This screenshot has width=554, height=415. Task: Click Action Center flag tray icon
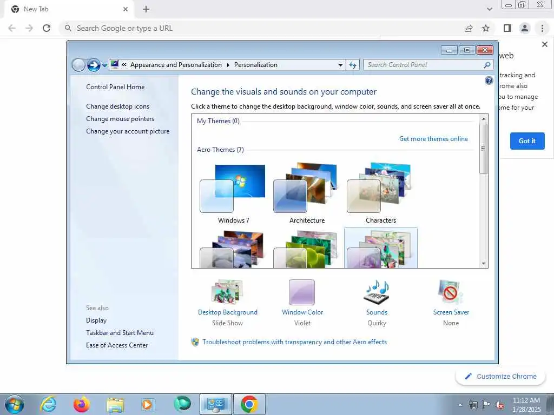tap(486, 405)
